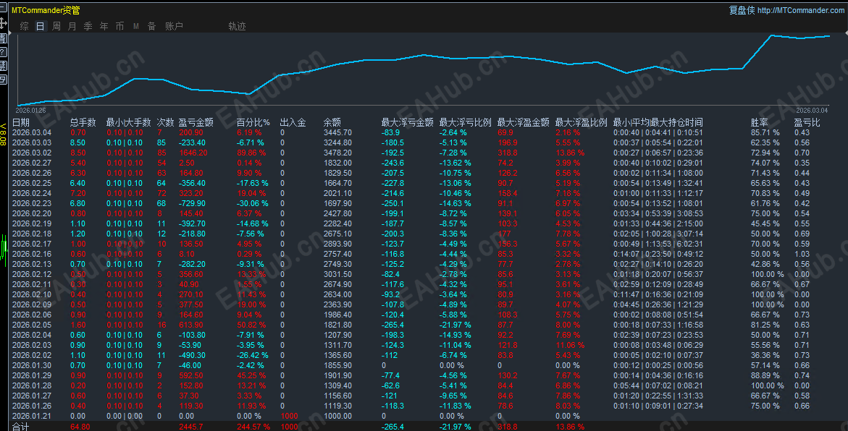Open the 币 currency tab
This screenshot has width=848, height=431.
(x=119, y=26)
